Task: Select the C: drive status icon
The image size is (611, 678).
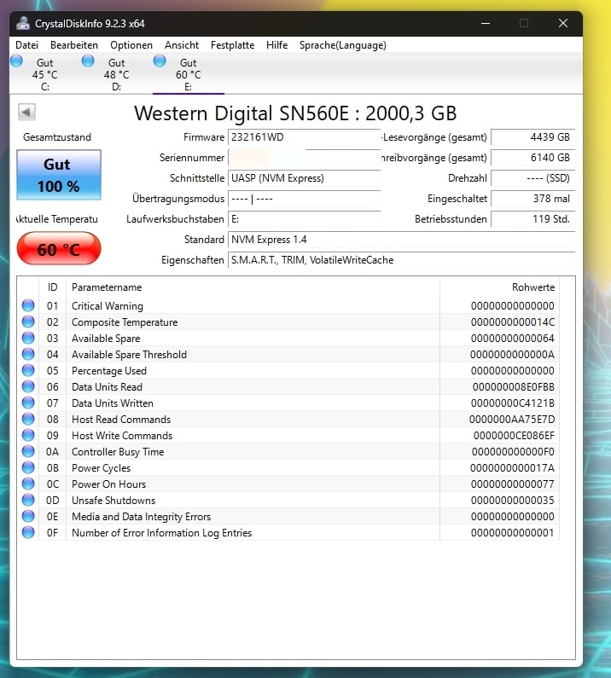Action: click(17, 61)
